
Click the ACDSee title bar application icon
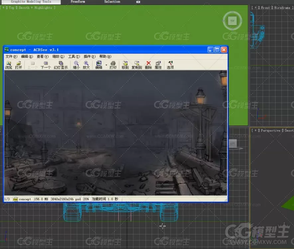click(x=7, y=50)
